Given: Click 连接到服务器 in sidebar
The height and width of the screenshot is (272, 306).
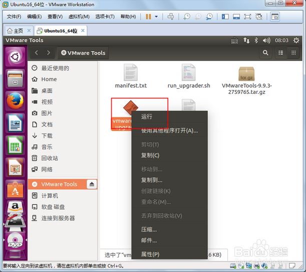Looking at the screenshot, I should [x=63, y=218].
